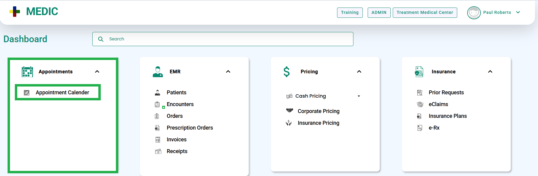Click the MEDIC cross logo icon

15,12
